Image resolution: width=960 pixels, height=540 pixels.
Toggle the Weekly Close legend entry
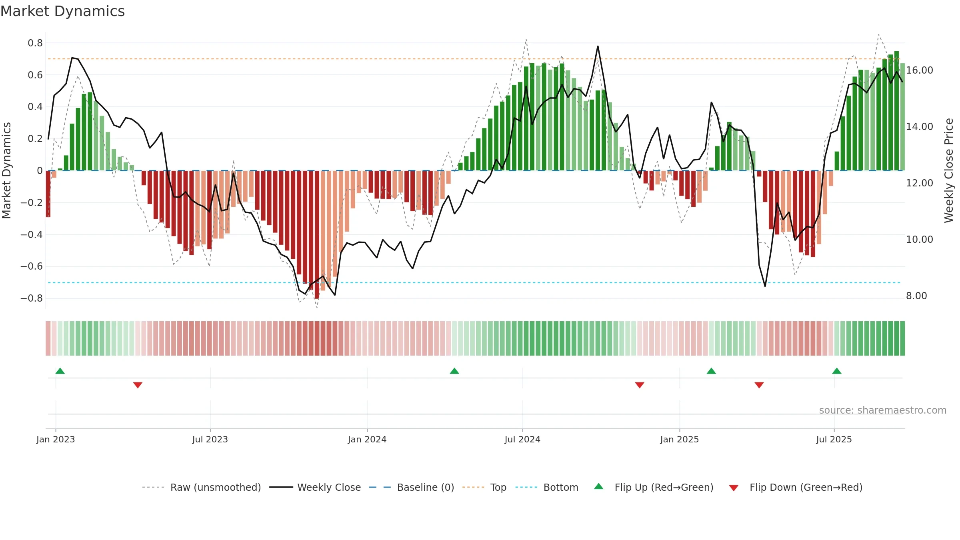click(x=315, y=487)
